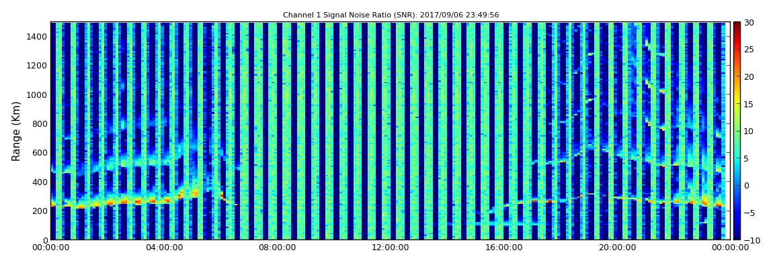Click the colorbar label 20
This screenshot has height=273, width=773.
tap(749, 76)
